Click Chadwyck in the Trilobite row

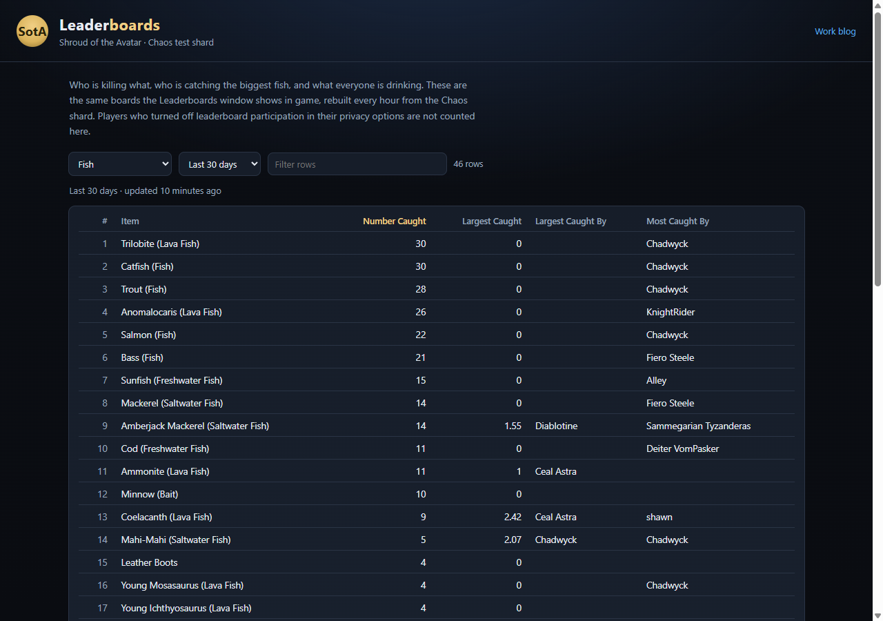(x=667, y=244)
